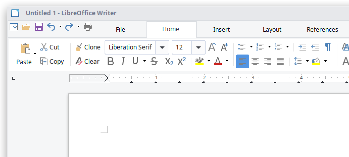Open file using the folder icon
349x157 pixels.
click(x=26, y=27)
